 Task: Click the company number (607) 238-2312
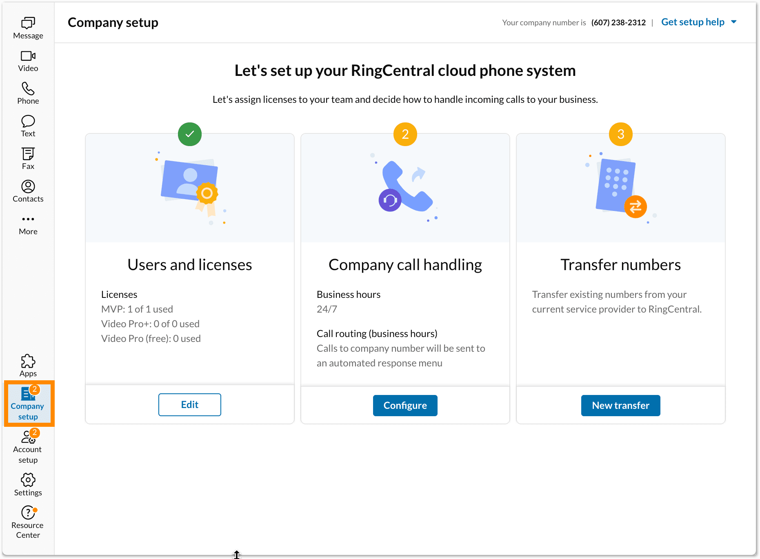pyautogui.click(x=618, y=22)
